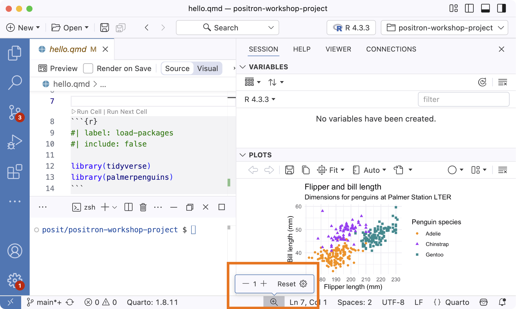This screenshot has height=309, width=516.
Task: Click the Preview button
Action: click(58, 68)
